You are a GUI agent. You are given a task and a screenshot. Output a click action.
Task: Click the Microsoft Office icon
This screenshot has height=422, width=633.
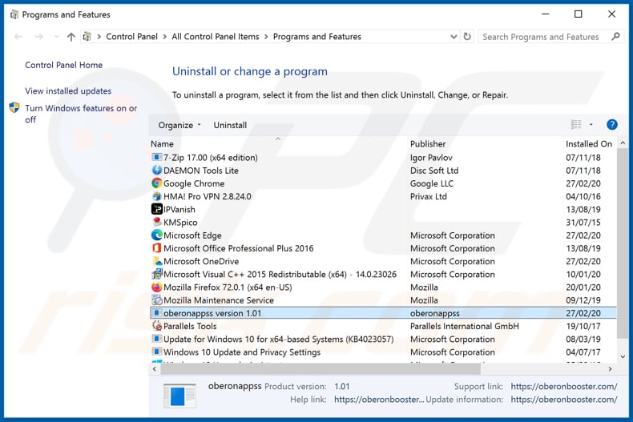coord(156,248)
